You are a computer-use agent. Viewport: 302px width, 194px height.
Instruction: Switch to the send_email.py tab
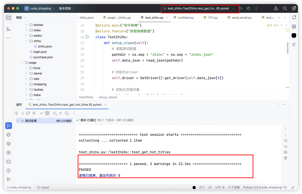pos(239,18)
